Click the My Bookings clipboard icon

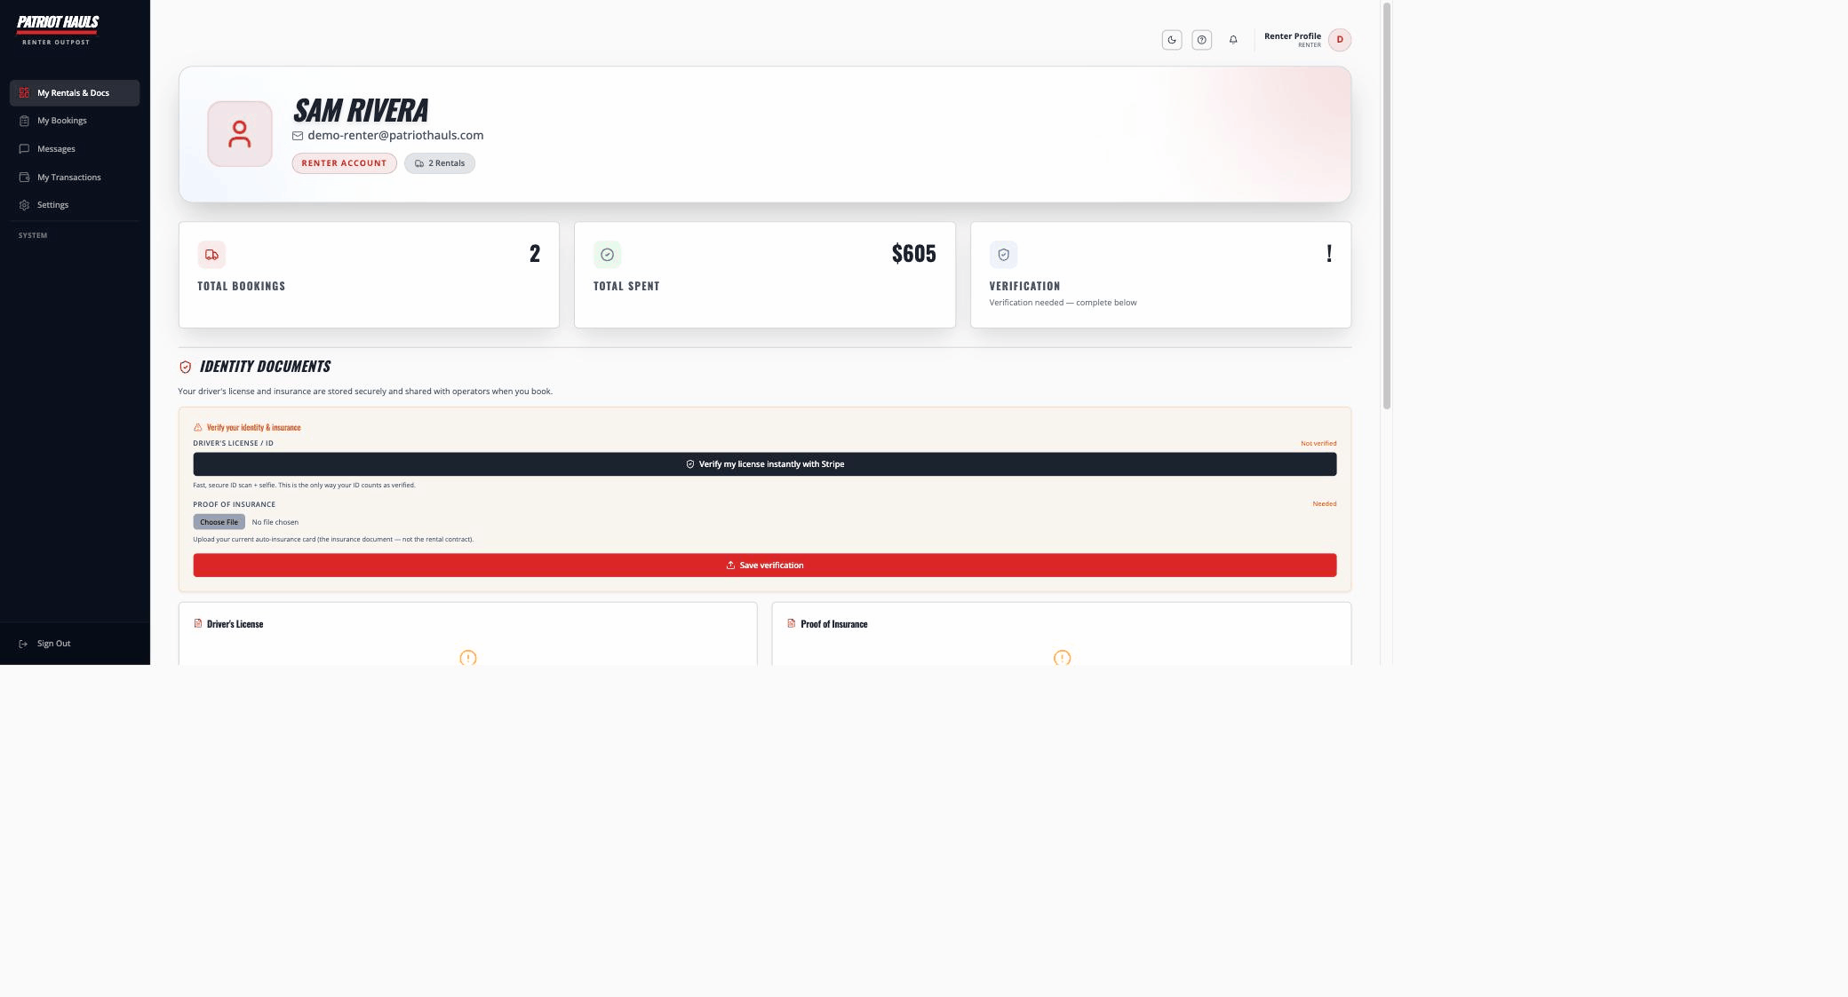(24, 121)
